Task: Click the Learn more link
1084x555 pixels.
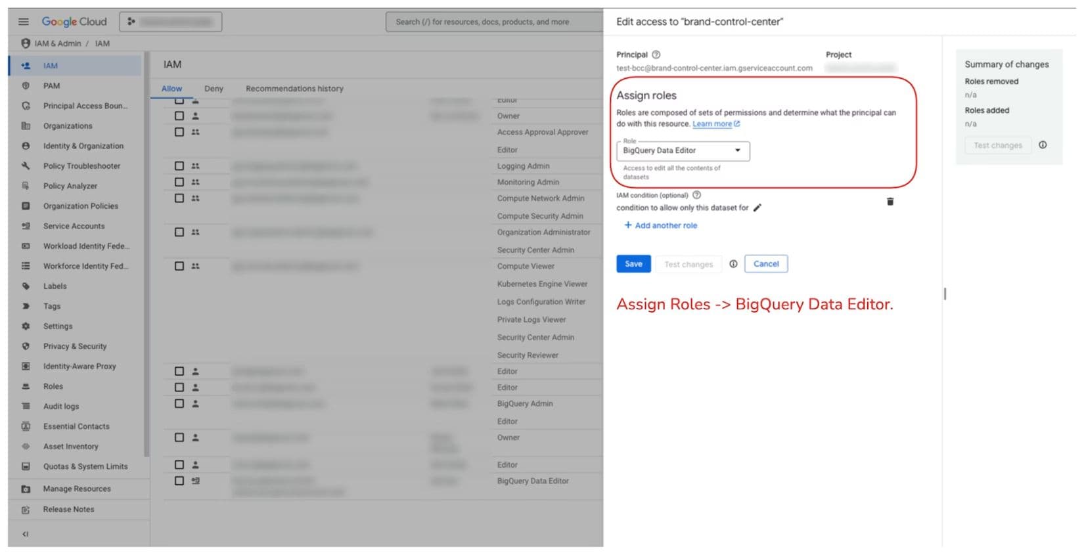Action: (716, 123)
